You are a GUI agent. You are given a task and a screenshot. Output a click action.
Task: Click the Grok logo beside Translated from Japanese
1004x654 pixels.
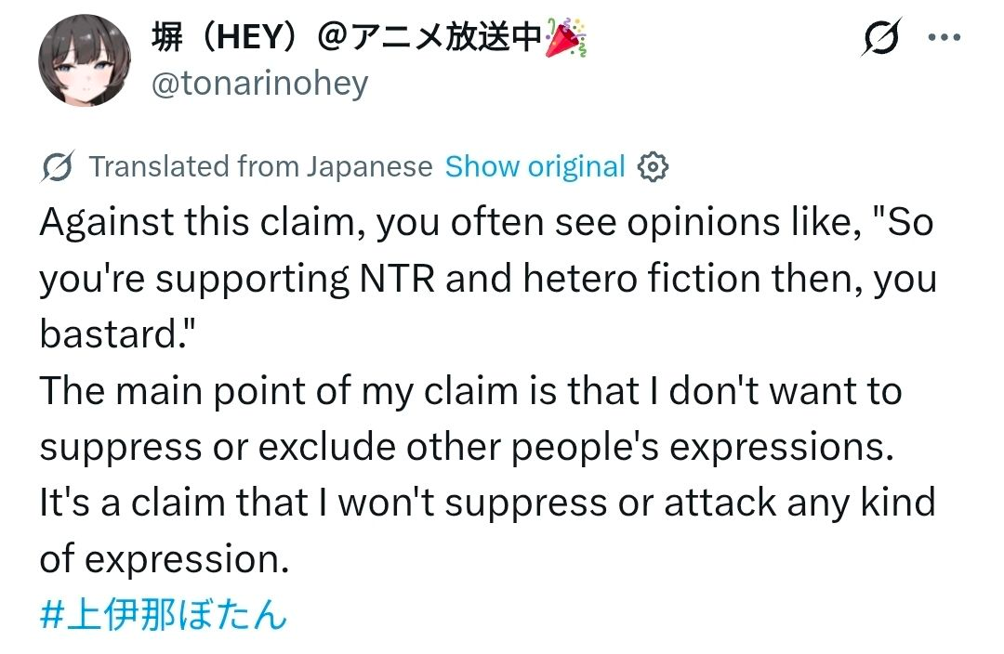[x=58, y=167]
